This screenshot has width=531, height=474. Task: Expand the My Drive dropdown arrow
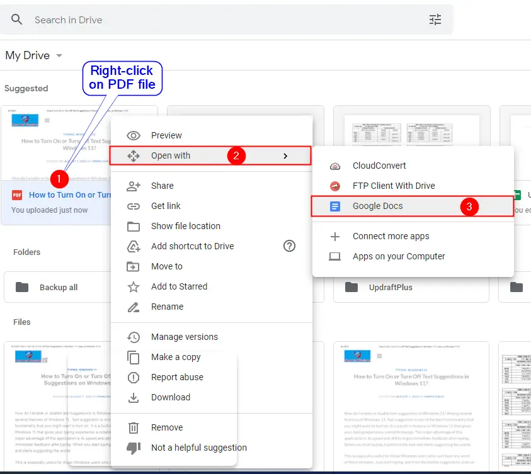(x=59, y=55)
